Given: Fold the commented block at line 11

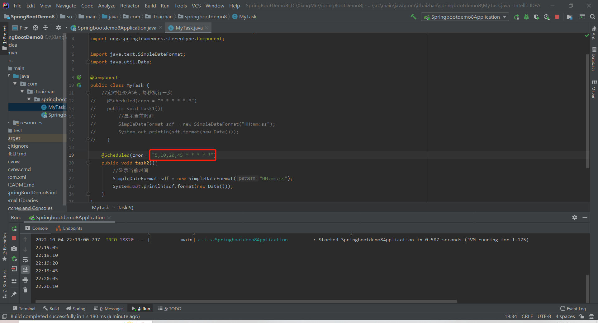Looking at the screenshot, I should (x=88, y=93).
